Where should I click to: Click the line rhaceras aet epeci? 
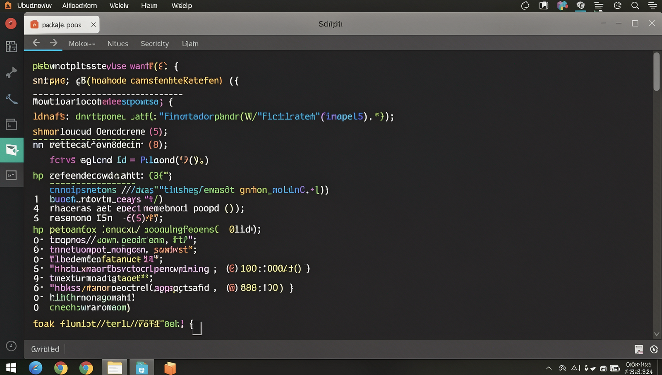(147, 208)
